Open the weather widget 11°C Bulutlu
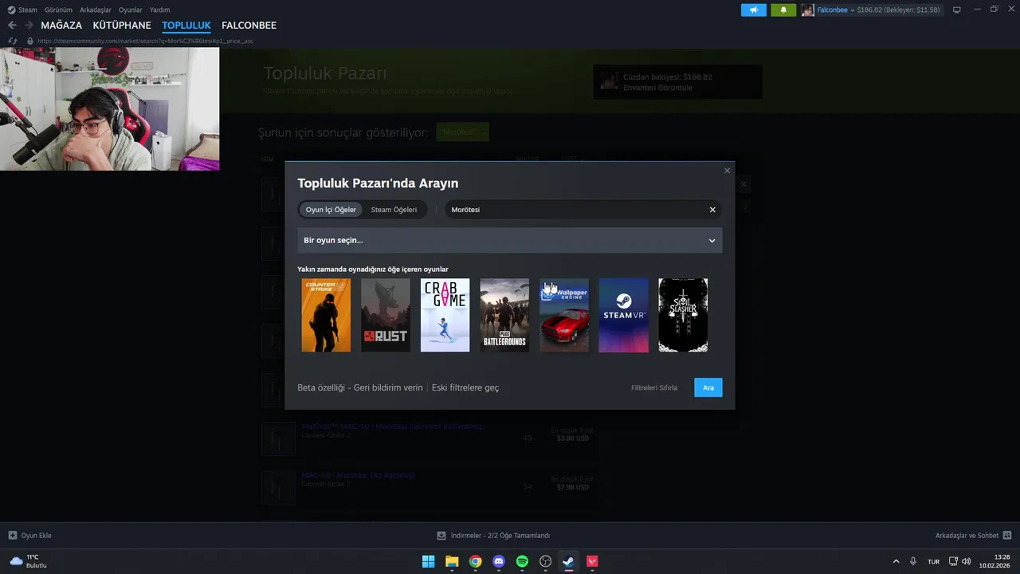Image resolution: width=1020 pixels, height=574 pixels. coord(28,561)
